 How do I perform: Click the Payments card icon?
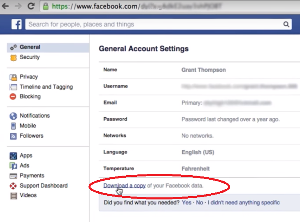(x=13, y=176)
